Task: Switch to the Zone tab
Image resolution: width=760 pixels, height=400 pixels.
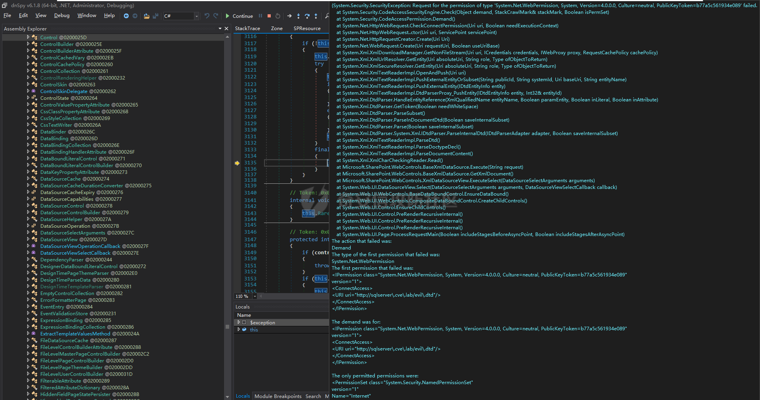Action: click(x=277, y=29)
